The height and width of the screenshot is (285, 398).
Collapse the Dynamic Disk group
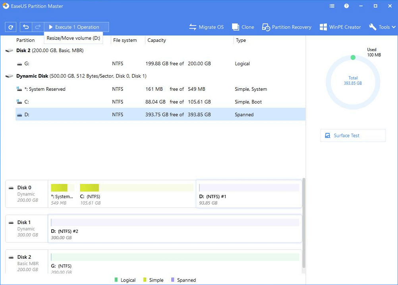coord(9,76)
